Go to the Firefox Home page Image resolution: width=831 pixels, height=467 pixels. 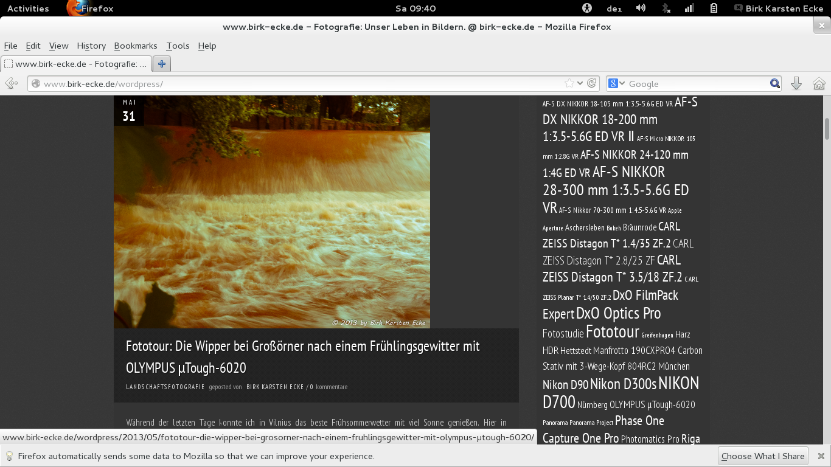819,84
